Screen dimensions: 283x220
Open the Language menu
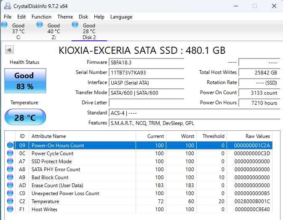[x=121, y=17]
